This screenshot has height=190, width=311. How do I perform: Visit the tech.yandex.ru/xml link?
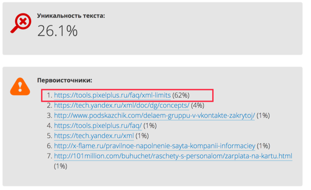(94, 136)
